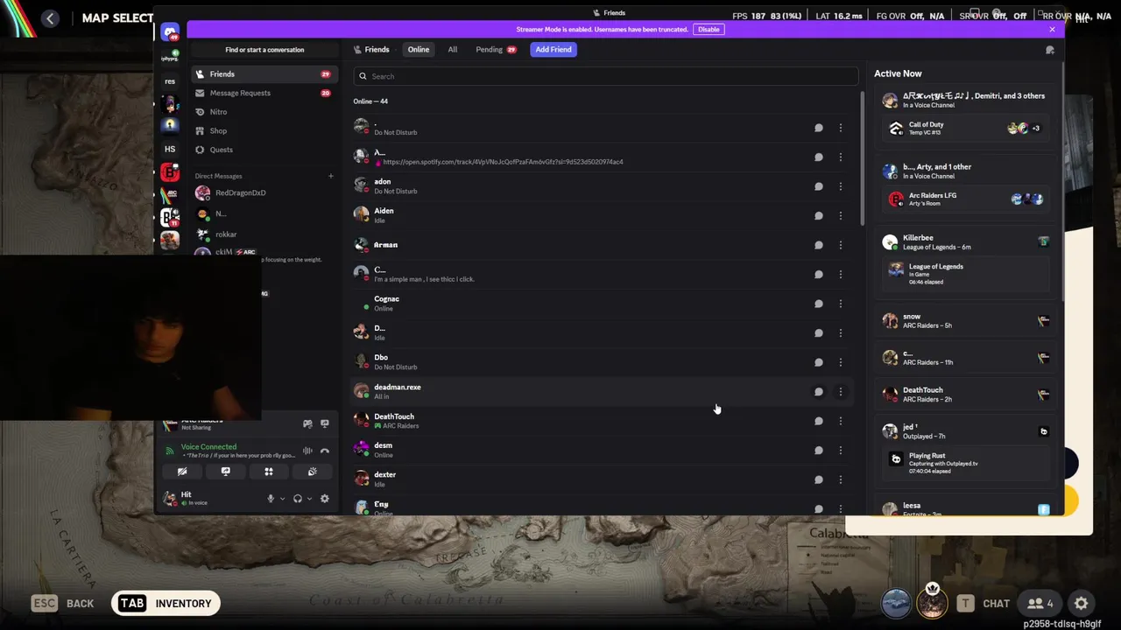Image resolution: width=1121 pixels, height=630 pixels.
Task: Create a new direct message with plus
Action: point(331,177)
